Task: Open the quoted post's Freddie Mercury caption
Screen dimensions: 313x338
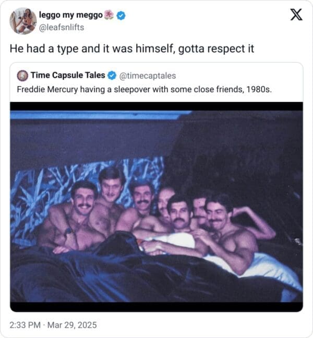Action: [x=144, y=89]
